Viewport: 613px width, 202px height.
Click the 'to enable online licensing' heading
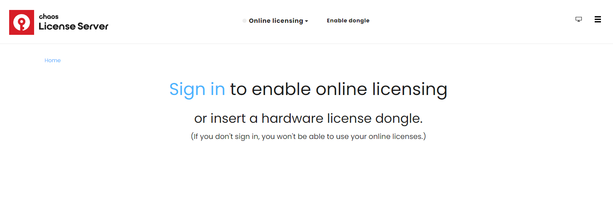(x=339, y=89)
